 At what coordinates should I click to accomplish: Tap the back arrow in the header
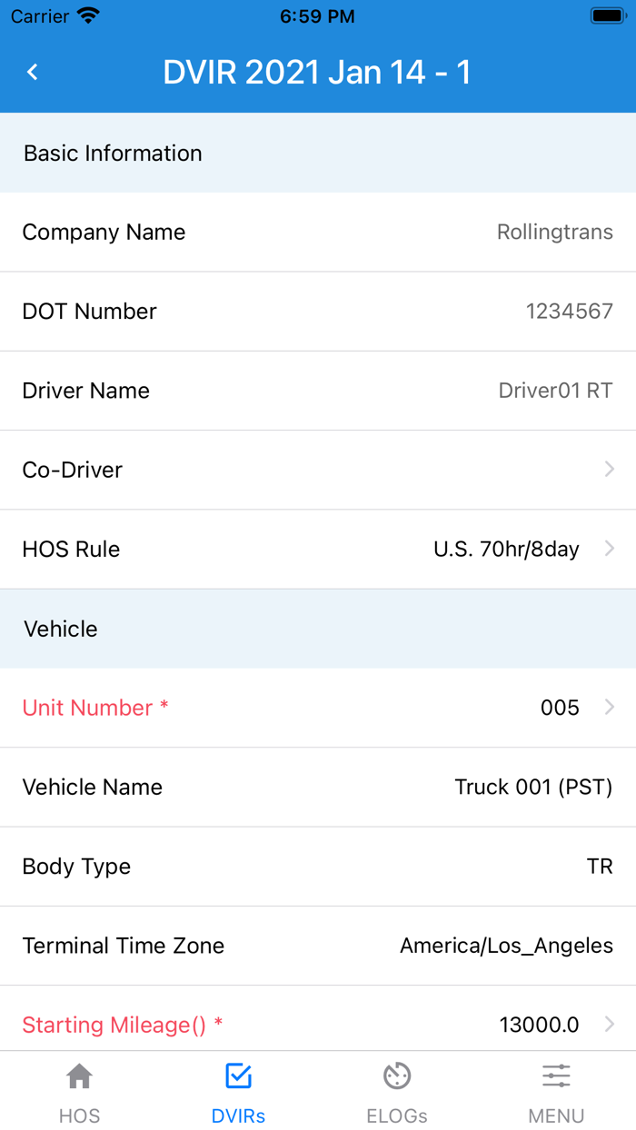point(32,72)
